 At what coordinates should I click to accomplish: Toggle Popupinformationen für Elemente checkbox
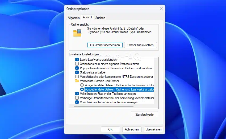tap(77, 68)
